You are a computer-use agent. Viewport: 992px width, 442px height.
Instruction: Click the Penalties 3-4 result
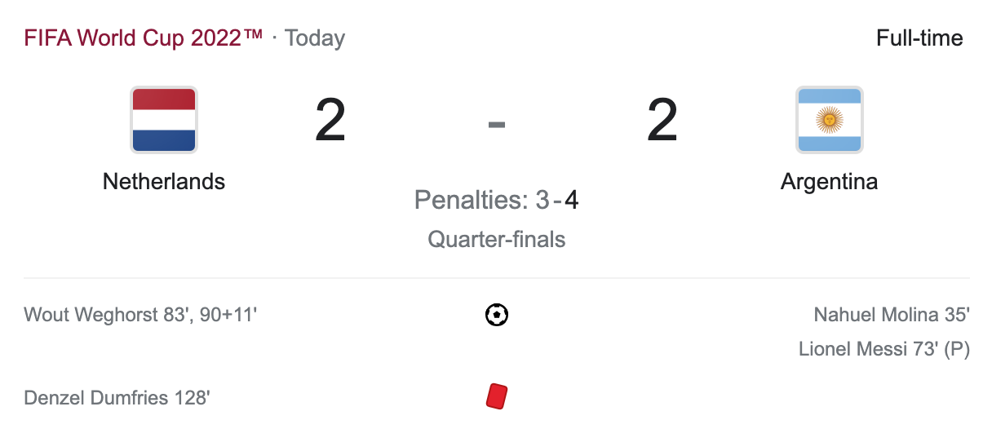496,200
